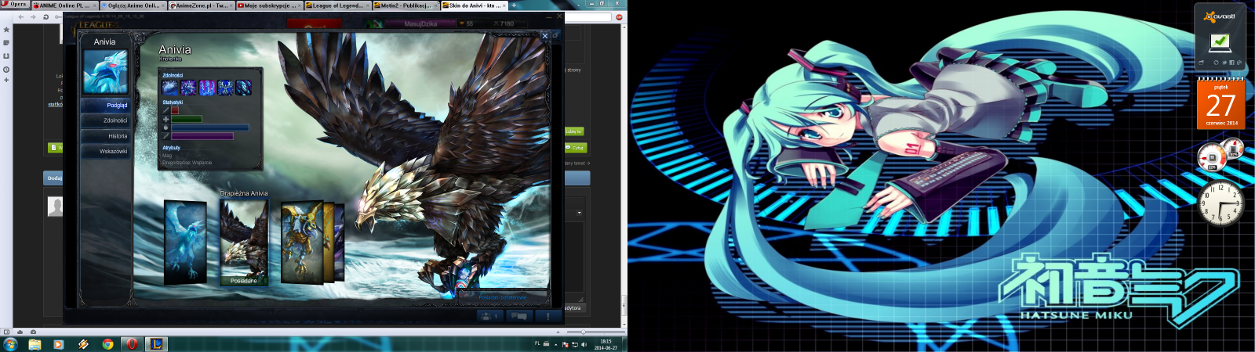This screenshot has height=352, width=1255.
Task: Reload the page in Opera
Action: pos(45,16)
